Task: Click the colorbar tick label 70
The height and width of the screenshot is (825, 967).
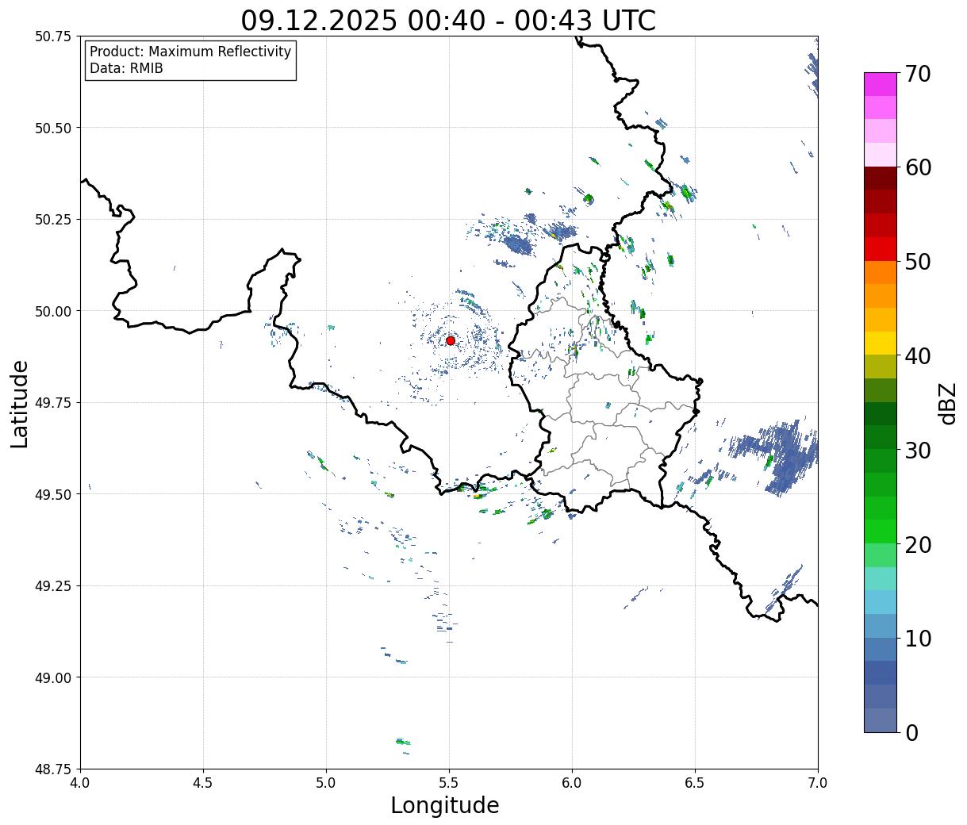Action: pos(918,74)
